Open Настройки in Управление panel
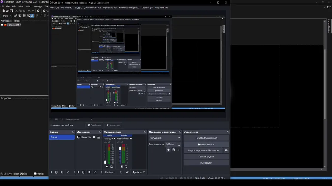The height and width of the screenshot is (186, 332). point(206,163)
